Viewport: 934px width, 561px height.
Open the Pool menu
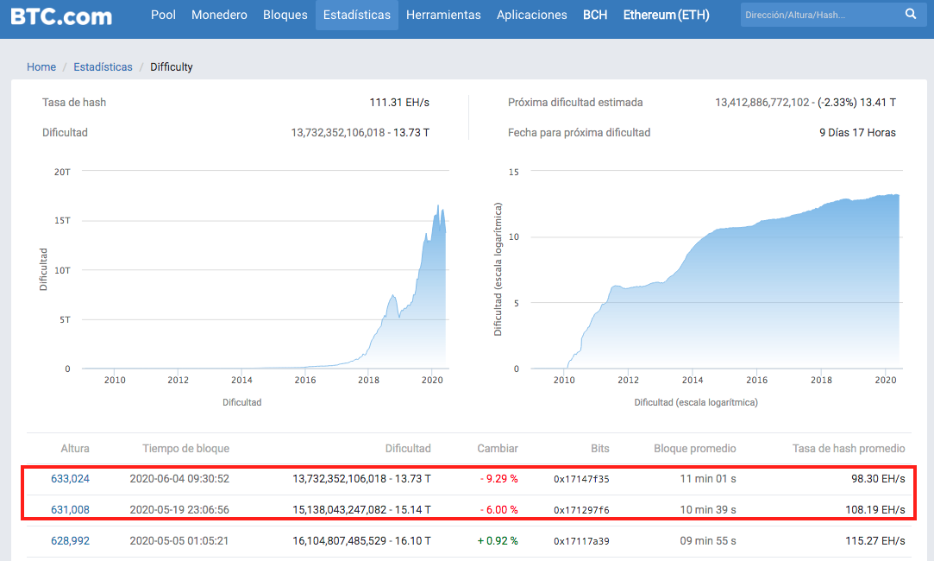pyautogui.click(x=163, y=15)
